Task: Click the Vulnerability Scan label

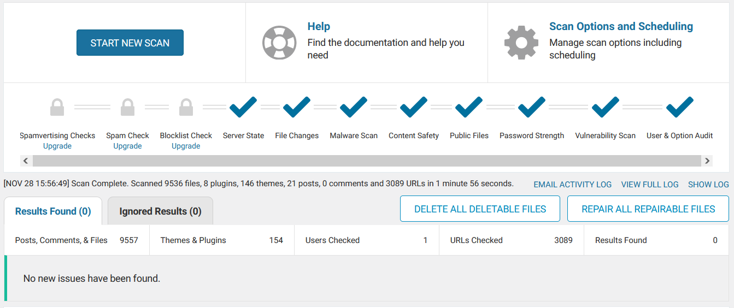Action: coord(606,135)
